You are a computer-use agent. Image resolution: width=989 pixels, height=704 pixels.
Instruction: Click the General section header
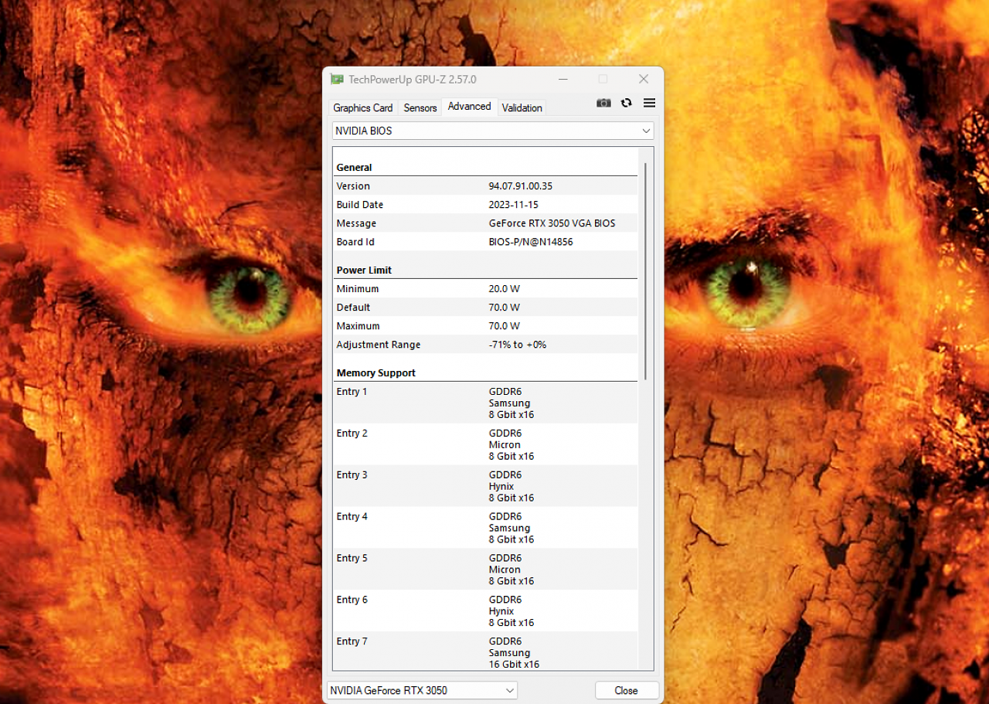(354, 168)
